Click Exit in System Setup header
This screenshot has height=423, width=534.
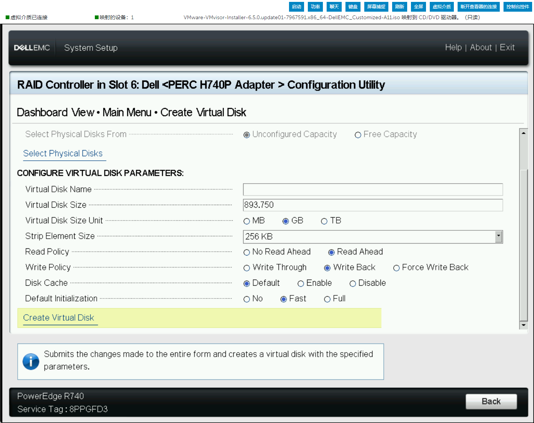(507, 47)
